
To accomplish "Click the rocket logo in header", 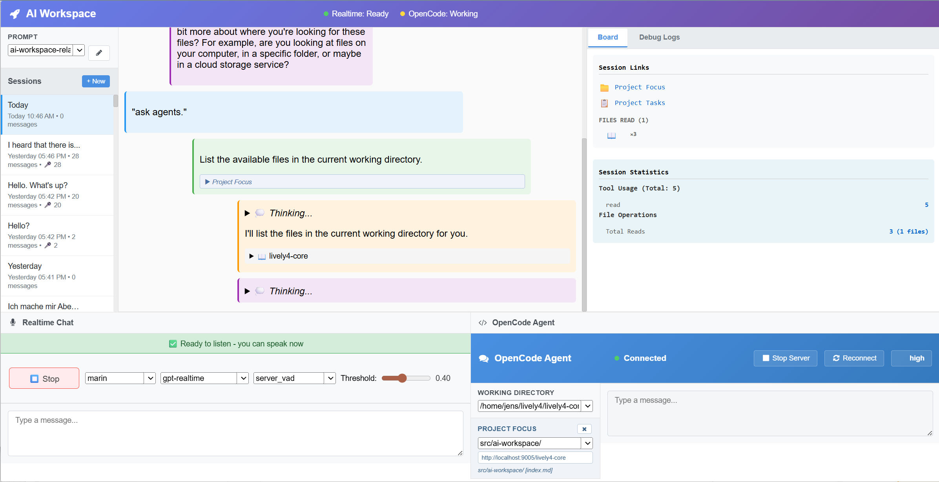I will click(x=15, y=14).
